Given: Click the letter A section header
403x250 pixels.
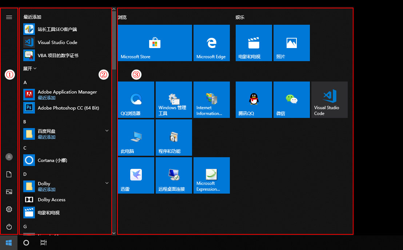Looking at the screenshot, I should point(25,83).
